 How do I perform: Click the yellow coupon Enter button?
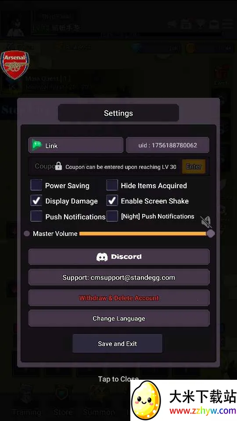pos(194,167)
